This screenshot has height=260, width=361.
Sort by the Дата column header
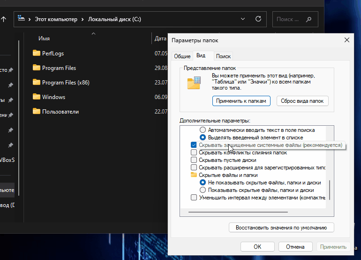coord(160,38)
